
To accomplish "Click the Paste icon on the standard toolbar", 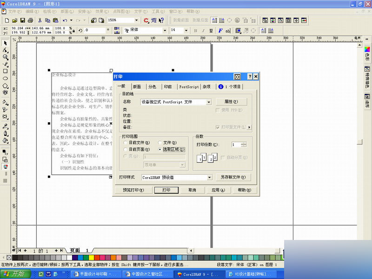I will 55,20.
